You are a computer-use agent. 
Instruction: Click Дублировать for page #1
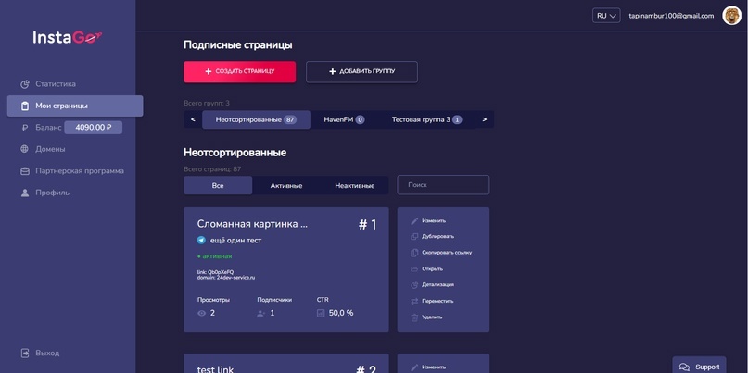(x=437, y=236)
